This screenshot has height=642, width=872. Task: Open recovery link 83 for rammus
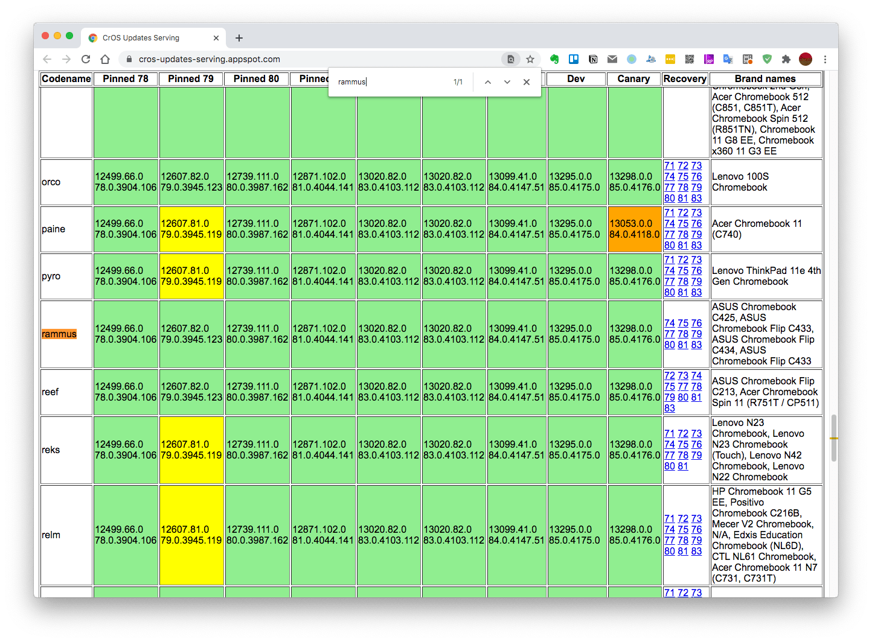(x=696, y=345)
